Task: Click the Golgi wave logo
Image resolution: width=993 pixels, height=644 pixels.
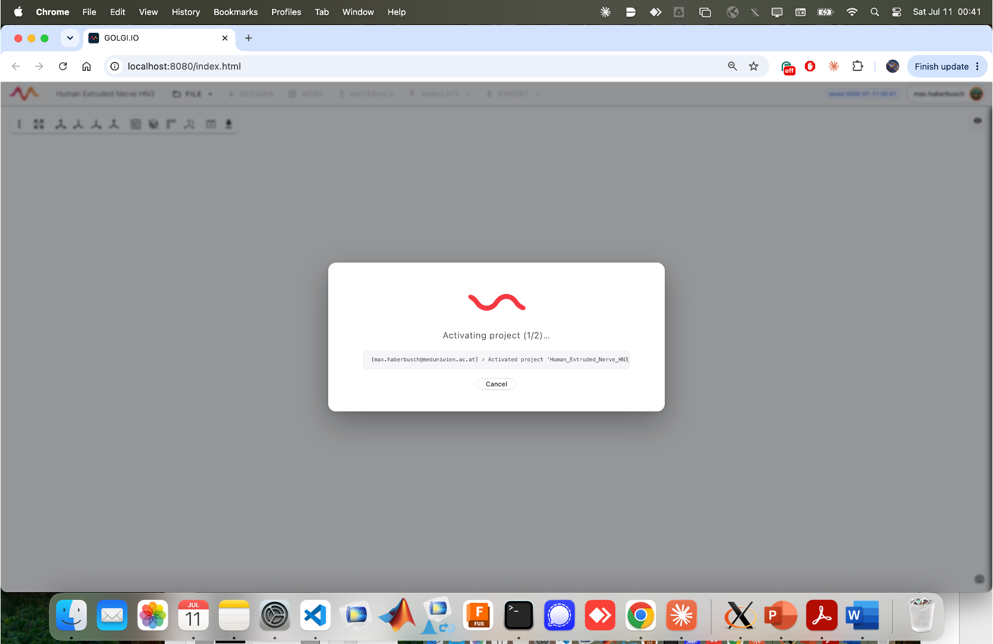Action: pos(24,94)
